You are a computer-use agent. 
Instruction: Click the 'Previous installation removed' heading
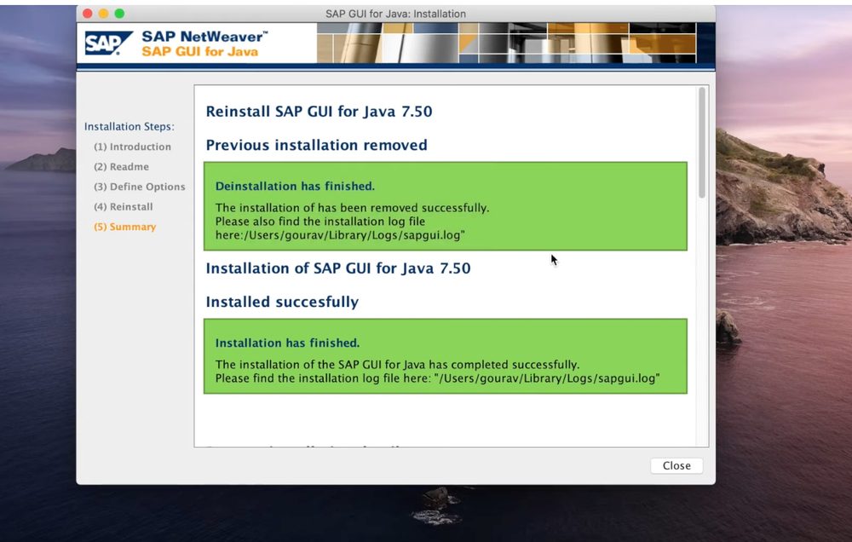(316, 145)
